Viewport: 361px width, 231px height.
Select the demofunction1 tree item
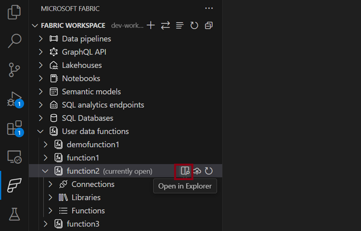[93, 145]
